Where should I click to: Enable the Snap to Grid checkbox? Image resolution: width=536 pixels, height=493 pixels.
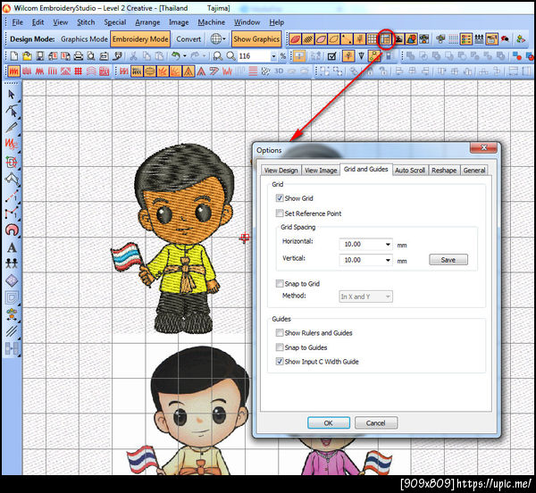[280, 283]
